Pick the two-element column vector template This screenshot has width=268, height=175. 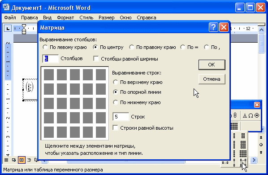(x=234, y=136)
